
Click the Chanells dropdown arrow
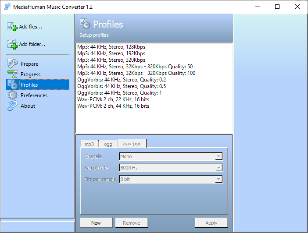coord(218,156)
